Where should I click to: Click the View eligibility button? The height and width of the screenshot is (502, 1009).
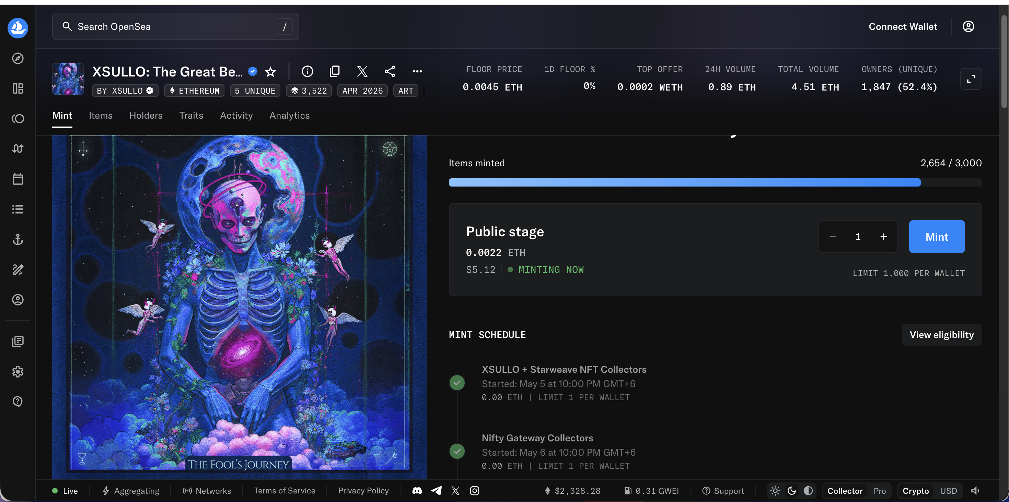tap(942, 335)
